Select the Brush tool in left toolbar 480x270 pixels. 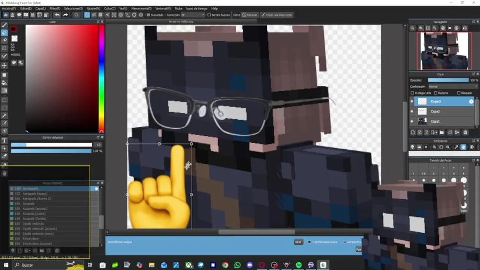tap(5, 25)
